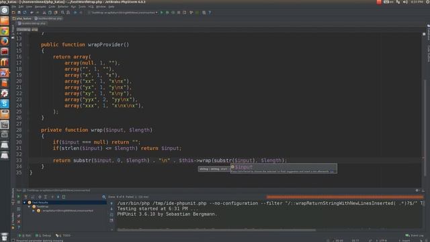Image resolution: width=430 pixels, height=242 pixels.
Task: Collapse the Test Results tree node
Action: click(24, 202)
